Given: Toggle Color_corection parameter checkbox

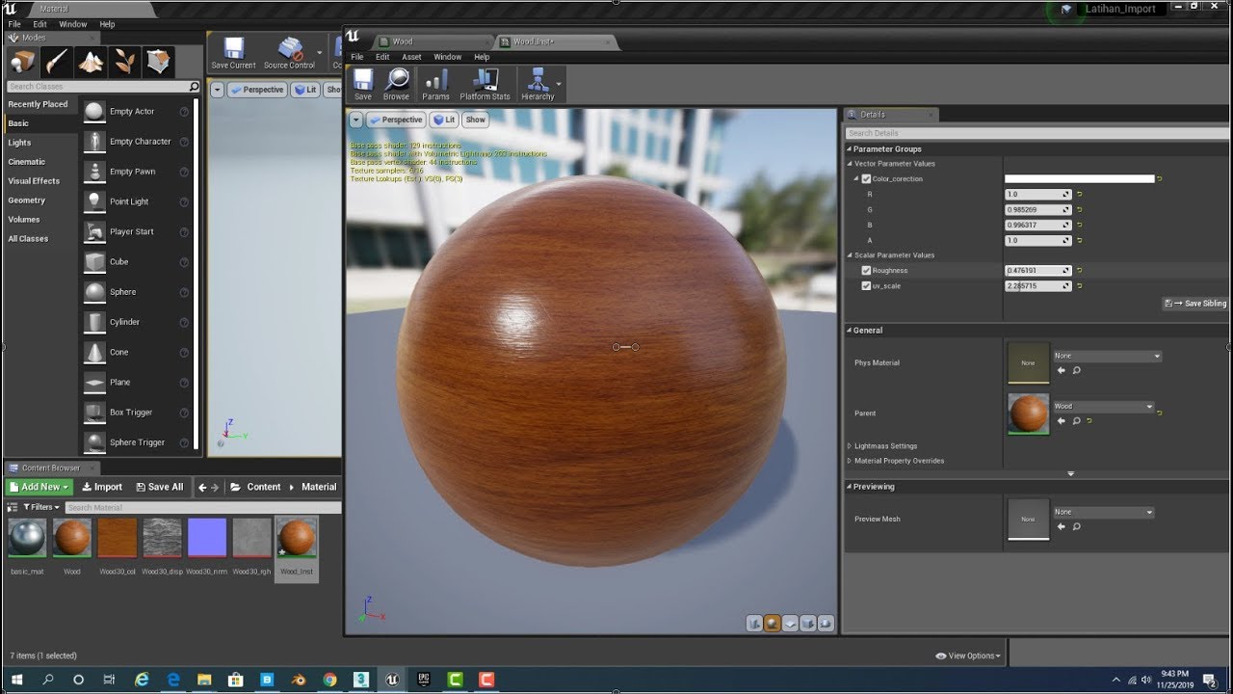Looking at the screenshot, I should pos(866,179).
